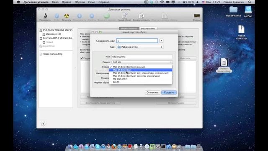Choose the MS-DOS (FAT) format

pyautogui.click(x=141, y=79)
